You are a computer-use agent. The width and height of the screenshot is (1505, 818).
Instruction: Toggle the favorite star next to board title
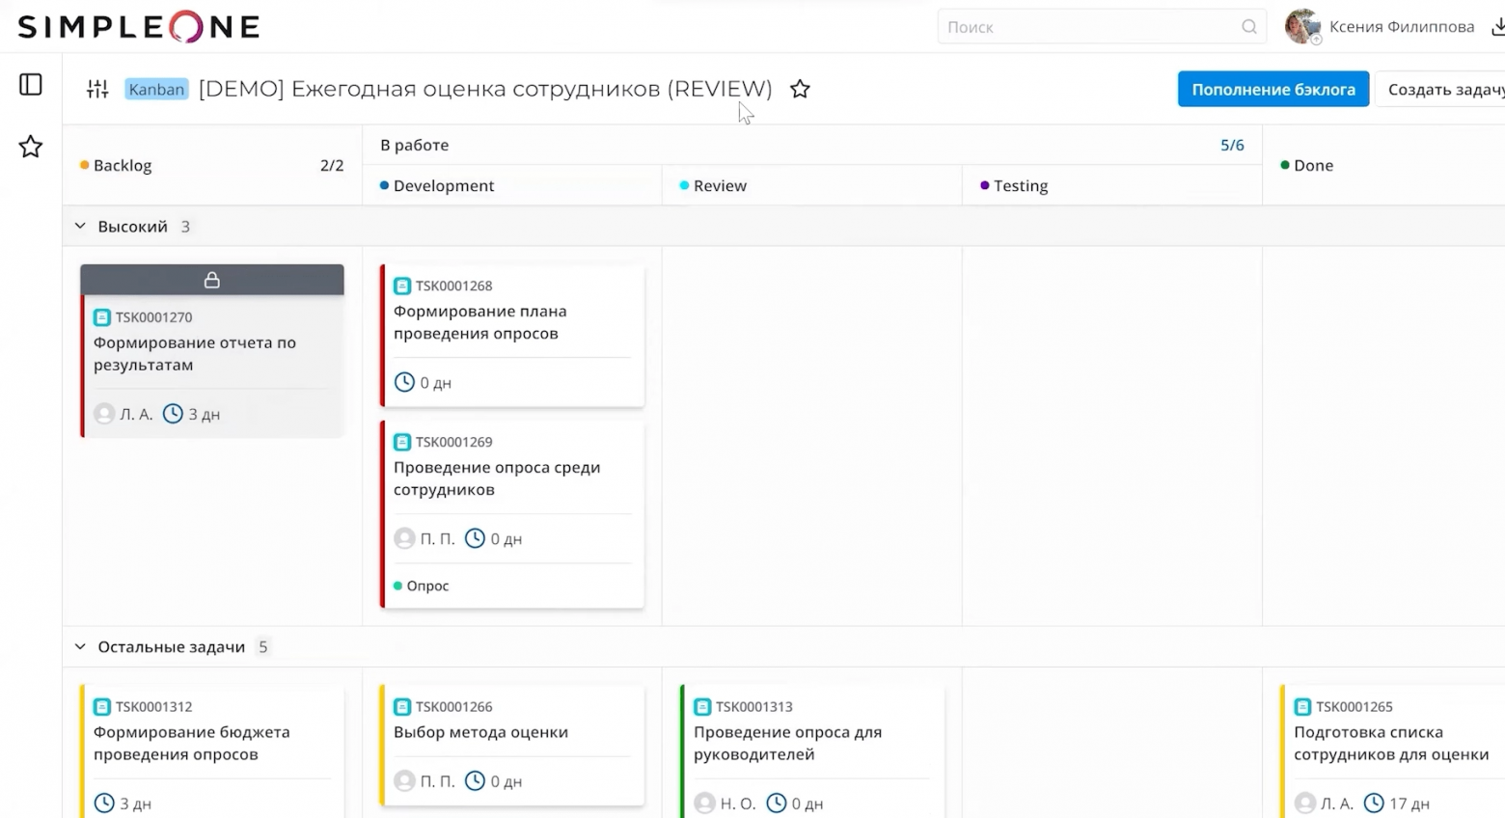pos(800,88)
